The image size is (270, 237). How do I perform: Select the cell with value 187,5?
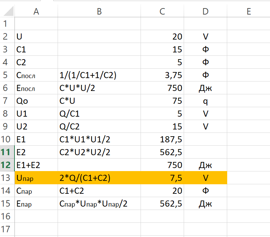point(162,139)
